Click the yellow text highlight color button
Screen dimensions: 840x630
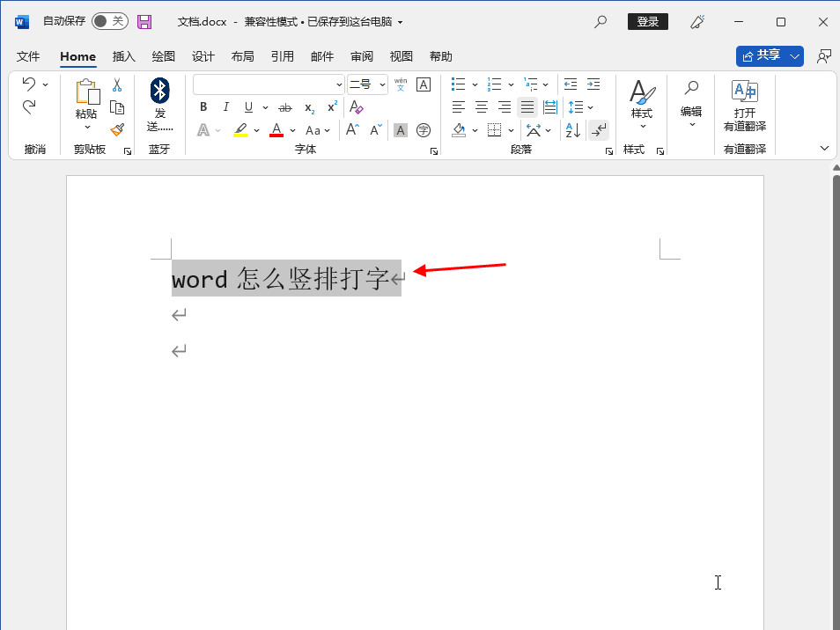point(240,130)
